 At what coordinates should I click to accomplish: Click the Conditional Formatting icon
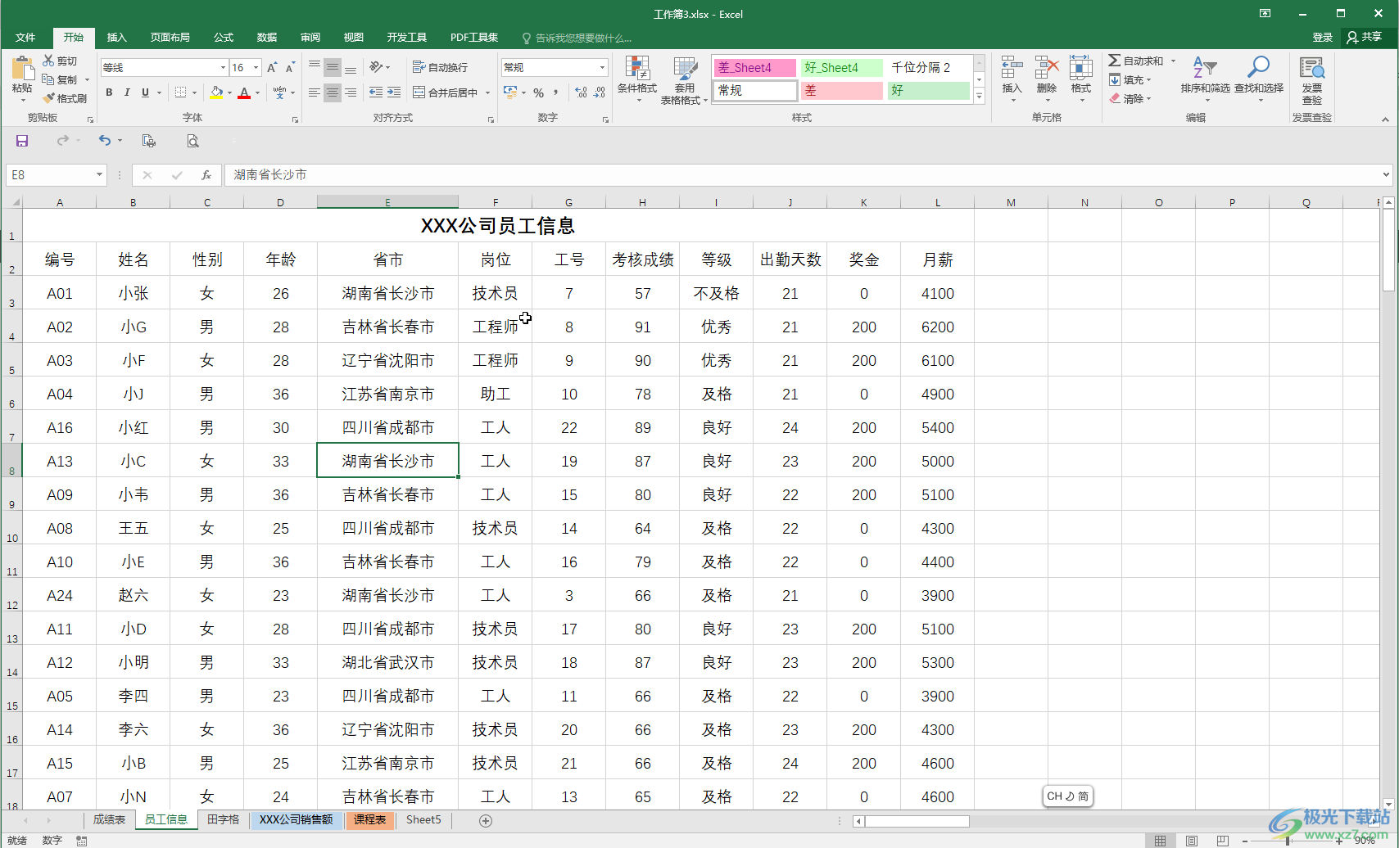click(637, 68)
